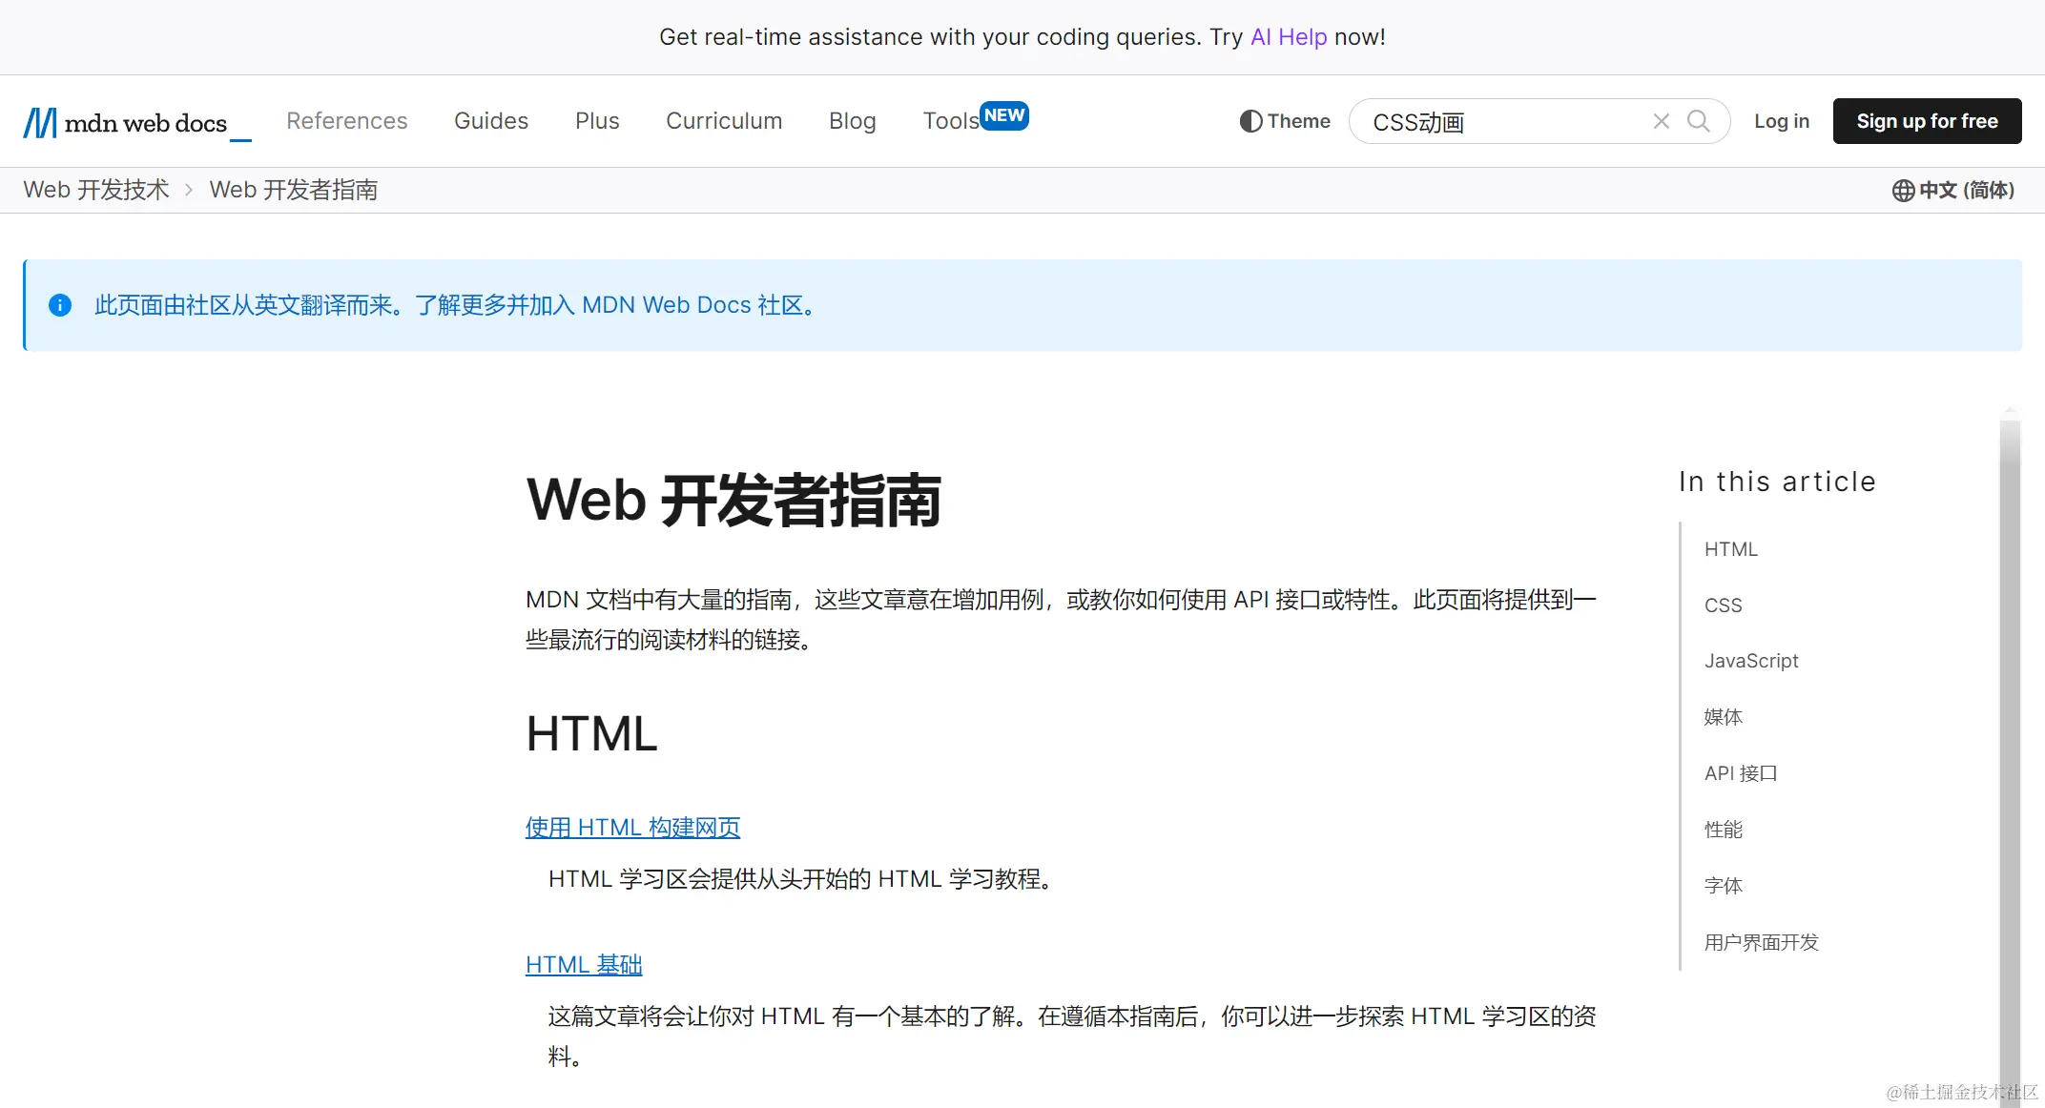This screenshot has width=2045, height=1108.
Task: Click the search magnifier icon
Action: (1698, 121)
